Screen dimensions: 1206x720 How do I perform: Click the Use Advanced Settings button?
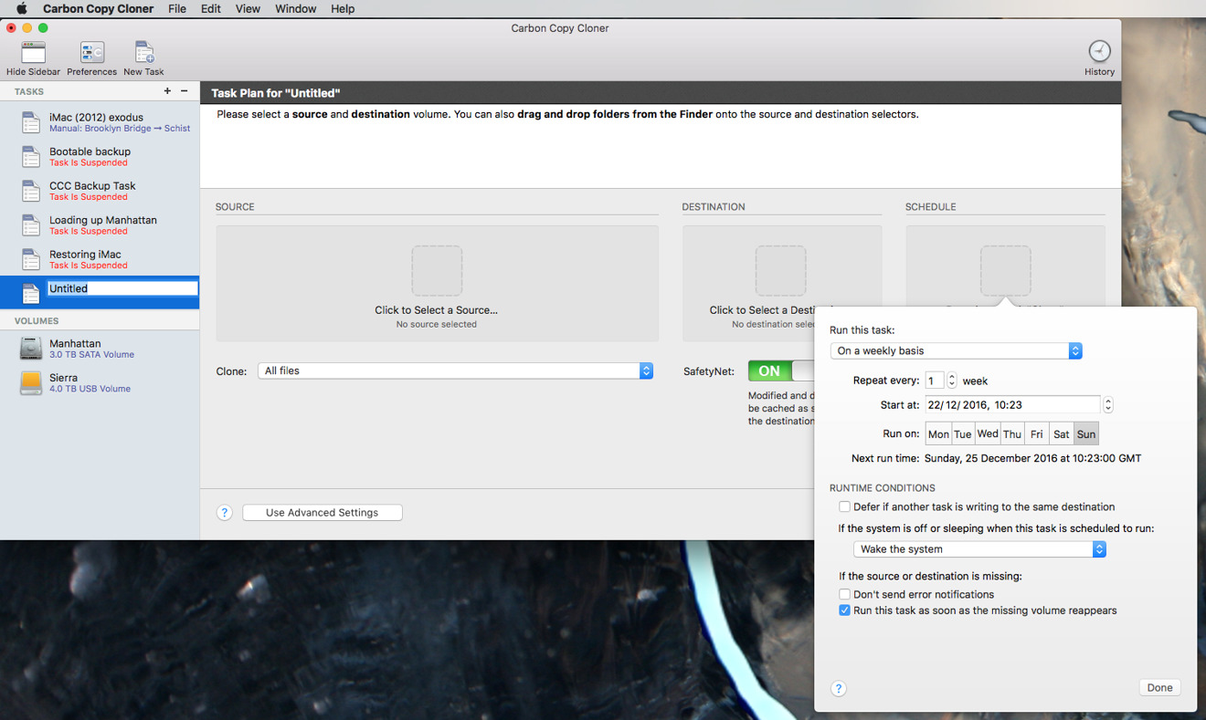322,512
